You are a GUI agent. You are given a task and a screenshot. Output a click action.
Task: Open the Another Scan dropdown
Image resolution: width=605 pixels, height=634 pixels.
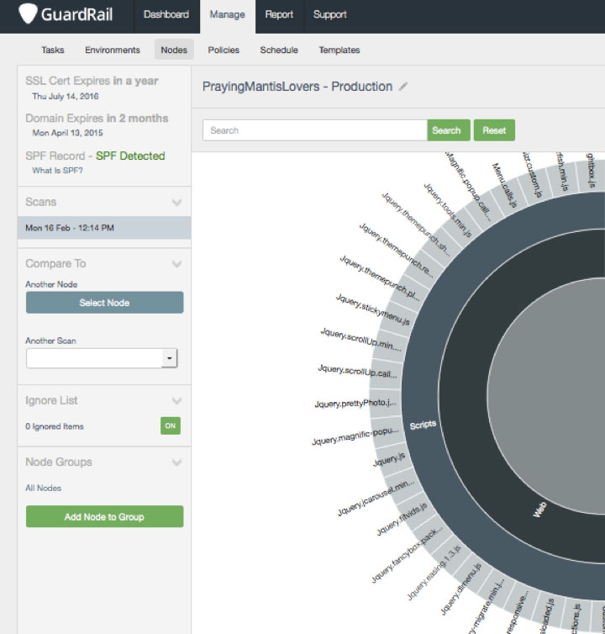(102, 358)
